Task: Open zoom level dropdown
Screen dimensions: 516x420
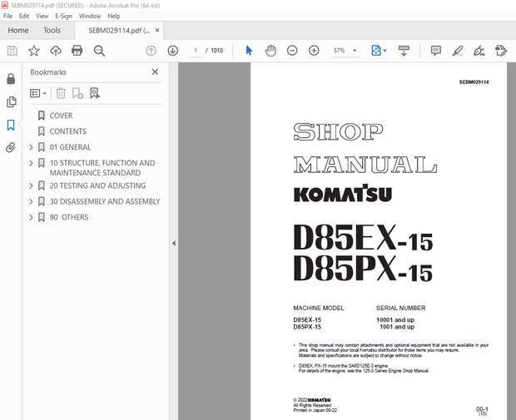Action: click(355, 51)
